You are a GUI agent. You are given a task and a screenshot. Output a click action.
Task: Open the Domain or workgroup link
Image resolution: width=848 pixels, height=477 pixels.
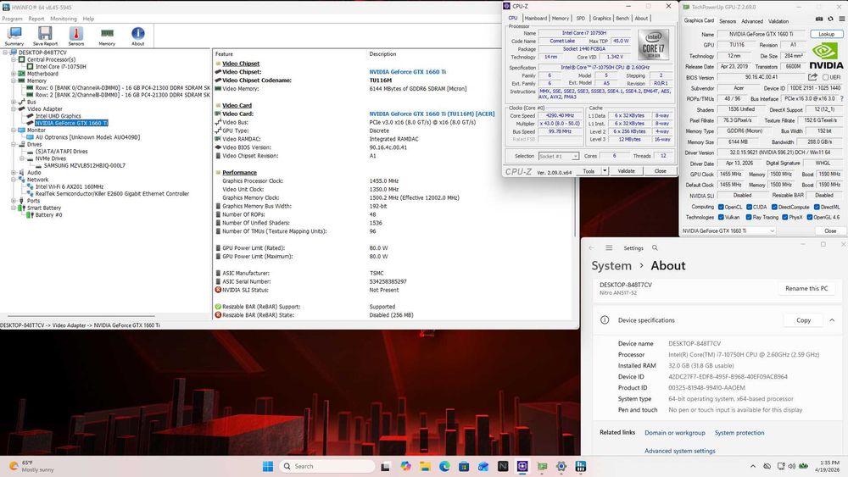(x=674, y=433)
